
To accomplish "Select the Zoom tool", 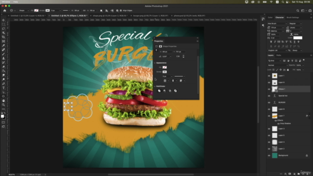I will click(x=3, y=105).
